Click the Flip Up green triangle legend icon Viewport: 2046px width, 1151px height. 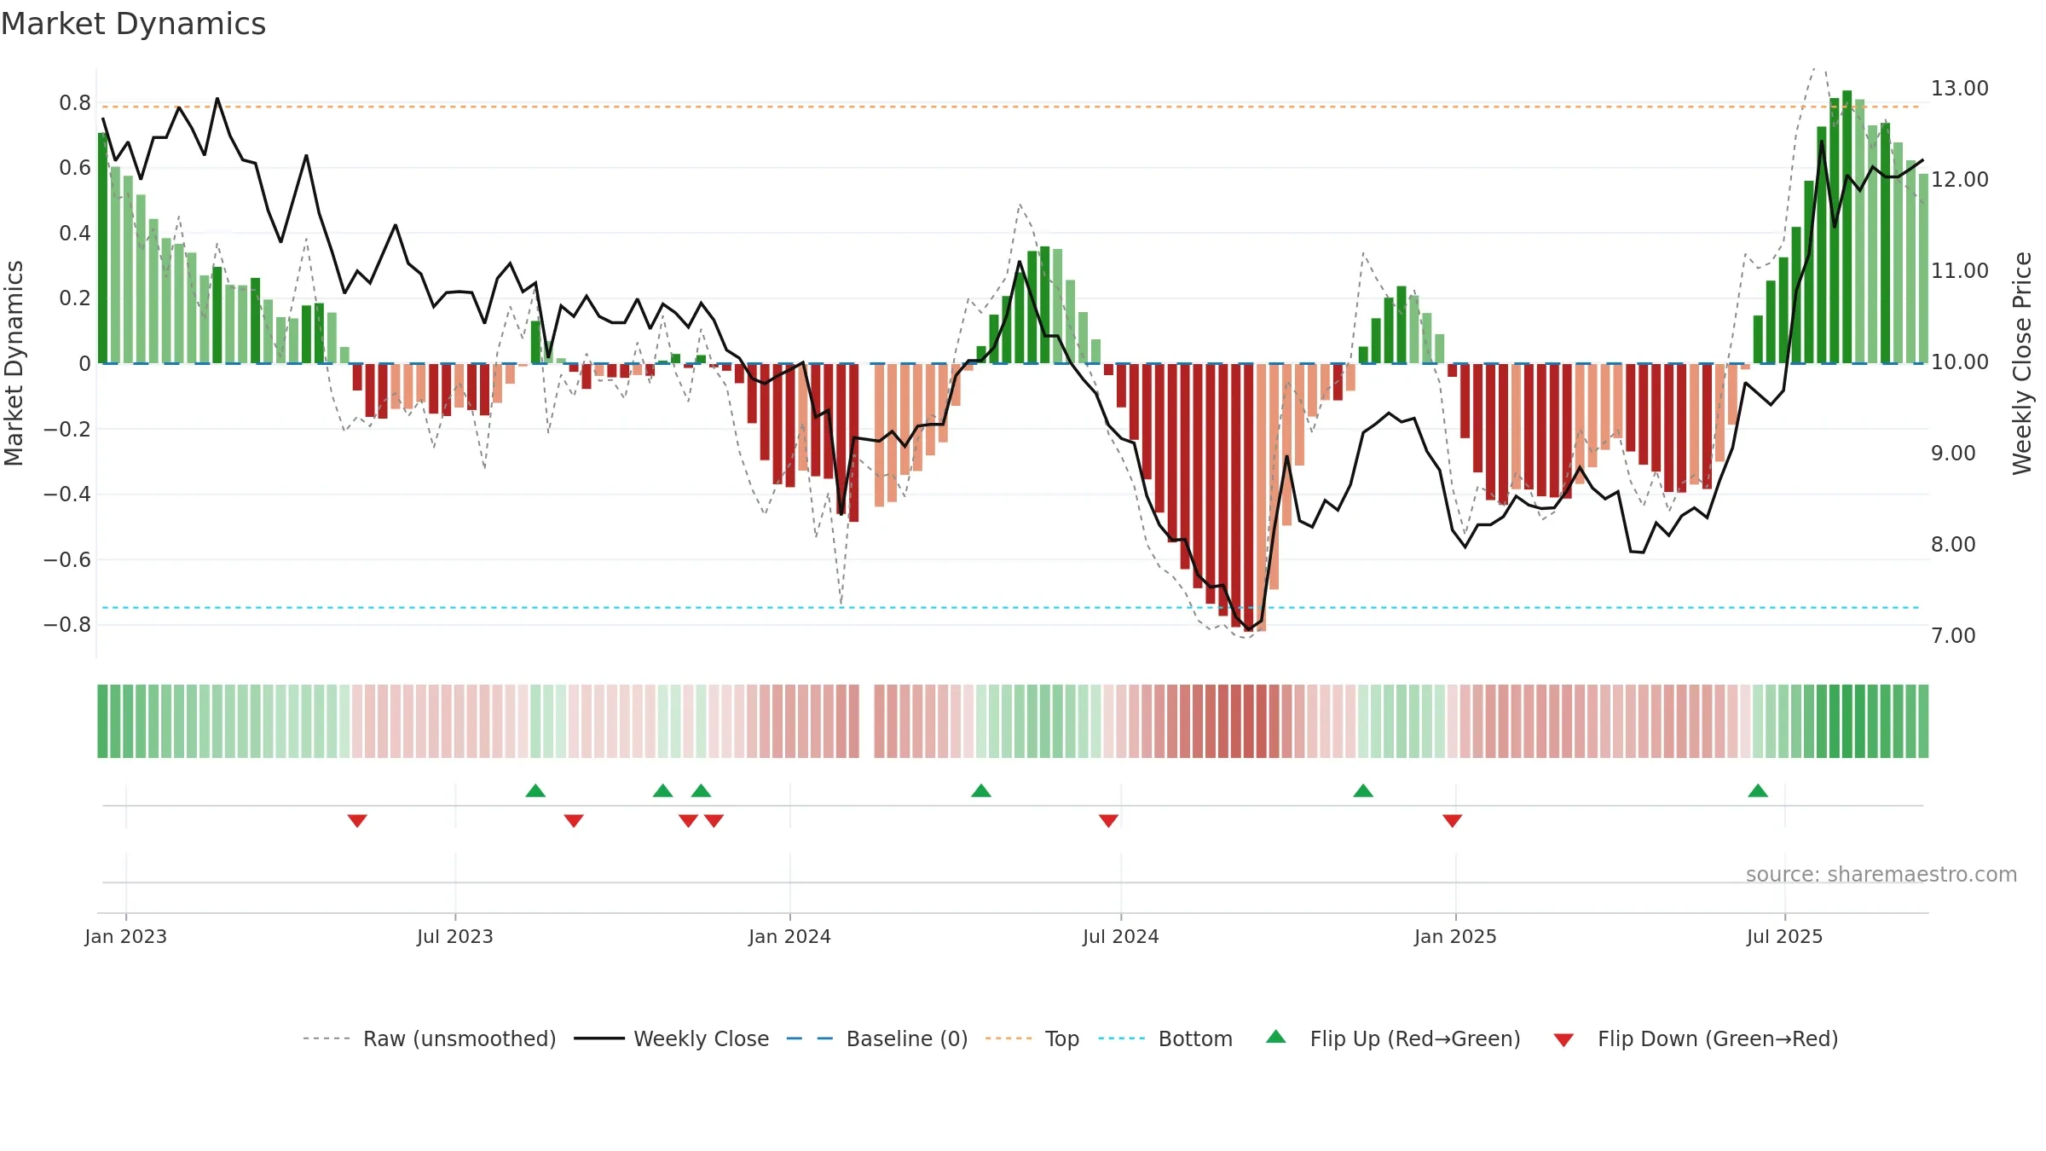[1275, 1037]
